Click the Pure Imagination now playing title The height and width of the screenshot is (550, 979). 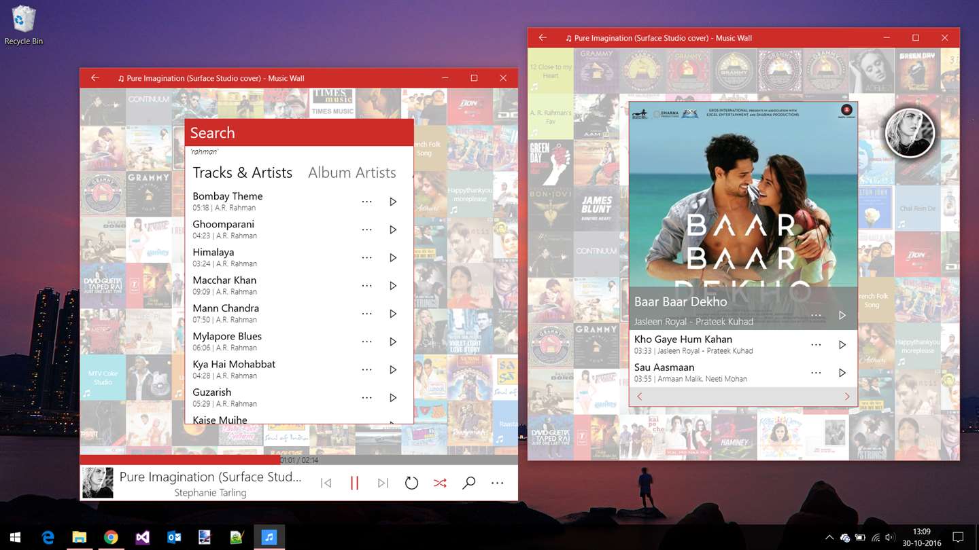click(x=211, y=477)
